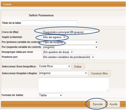The image size is (126, 110).
Task: Click the Seleccionar Área Geográfica label
Action: (x=19, y=66)
